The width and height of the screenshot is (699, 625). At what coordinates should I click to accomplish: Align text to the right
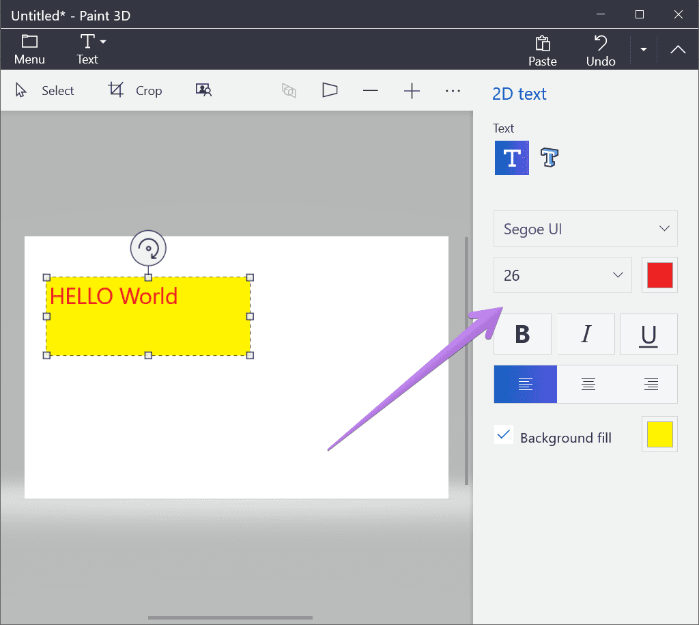click(x=651, y=384)
